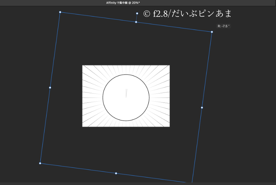Image resolution: width=276 pixels, height=185 pixels.
Task: Click the © f2.8 watermark text
Action: point(187,14)
